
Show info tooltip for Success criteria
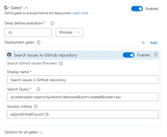click(x=36, y=107)
